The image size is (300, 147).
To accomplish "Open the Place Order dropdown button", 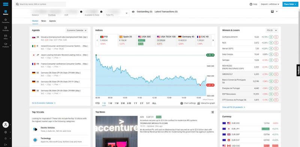I will point(290,4).
